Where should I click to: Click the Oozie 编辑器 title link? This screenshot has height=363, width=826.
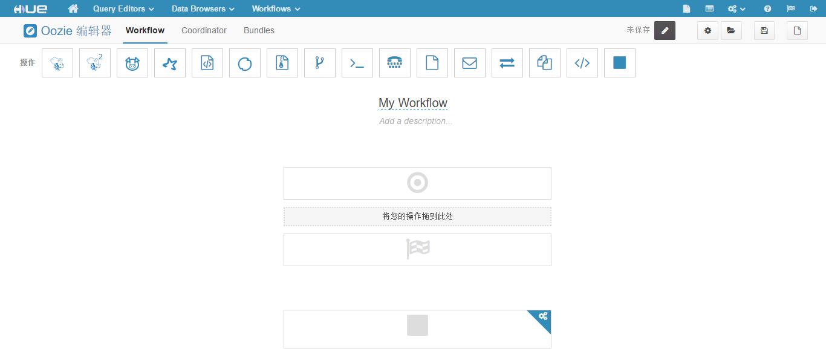coord(76,31)
